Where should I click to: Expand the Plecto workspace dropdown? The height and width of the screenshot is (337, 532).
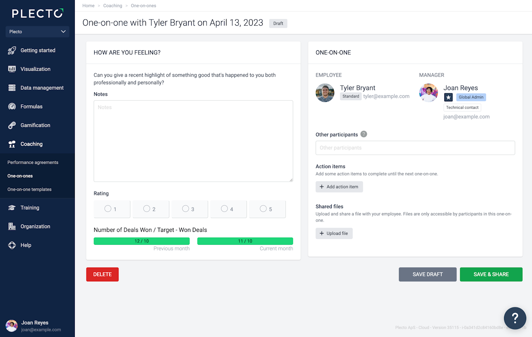point(37,32)
